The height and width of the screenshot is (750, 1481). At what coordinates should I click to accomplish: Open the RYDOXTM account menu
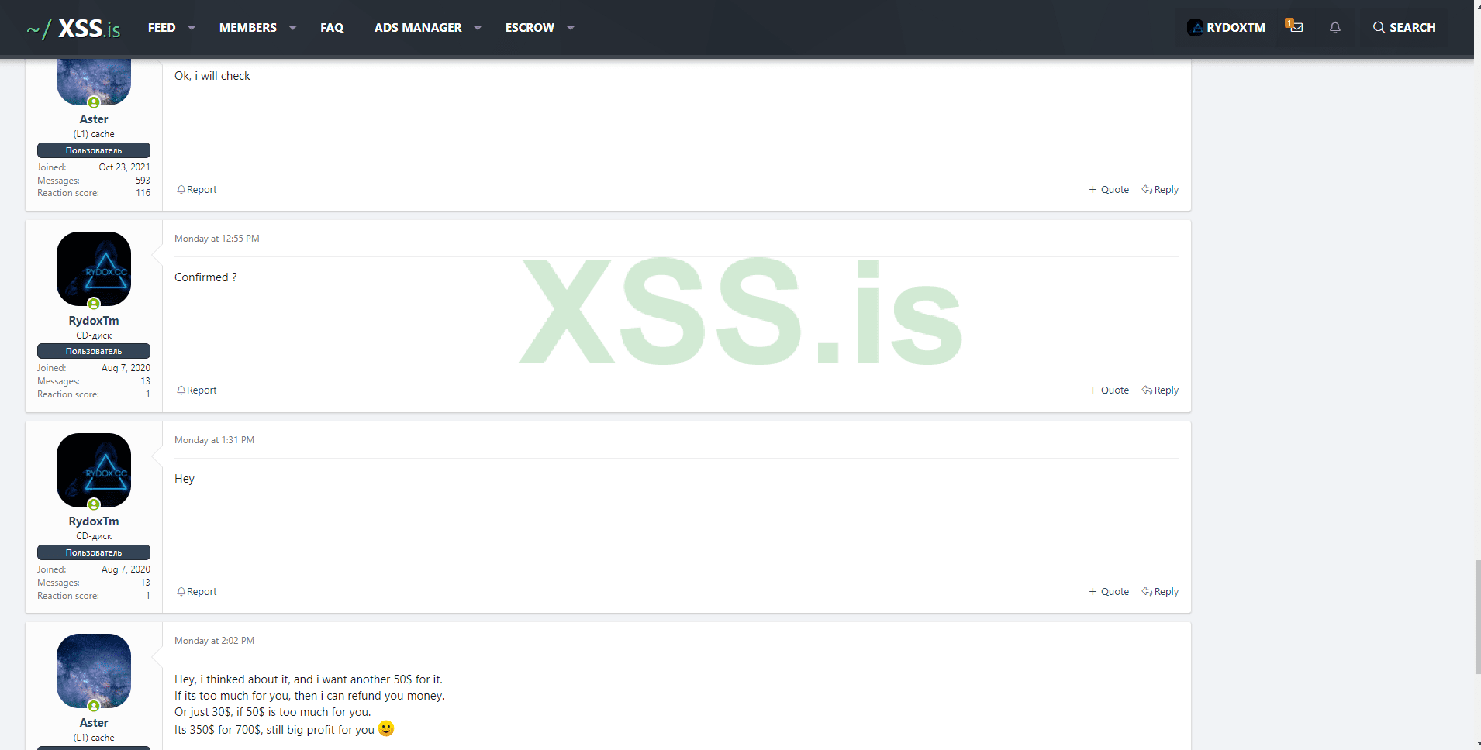tap(1226, 28)
